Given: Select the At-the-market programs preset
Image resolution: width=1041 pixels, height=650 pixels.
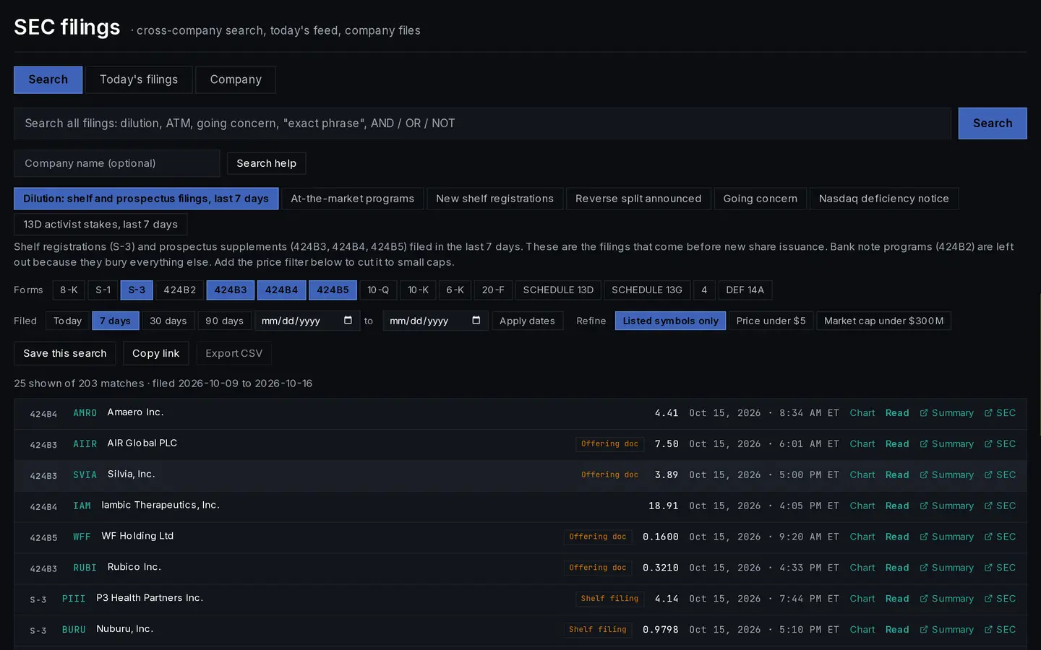Looking at the screenshot, I should point(353,199).
